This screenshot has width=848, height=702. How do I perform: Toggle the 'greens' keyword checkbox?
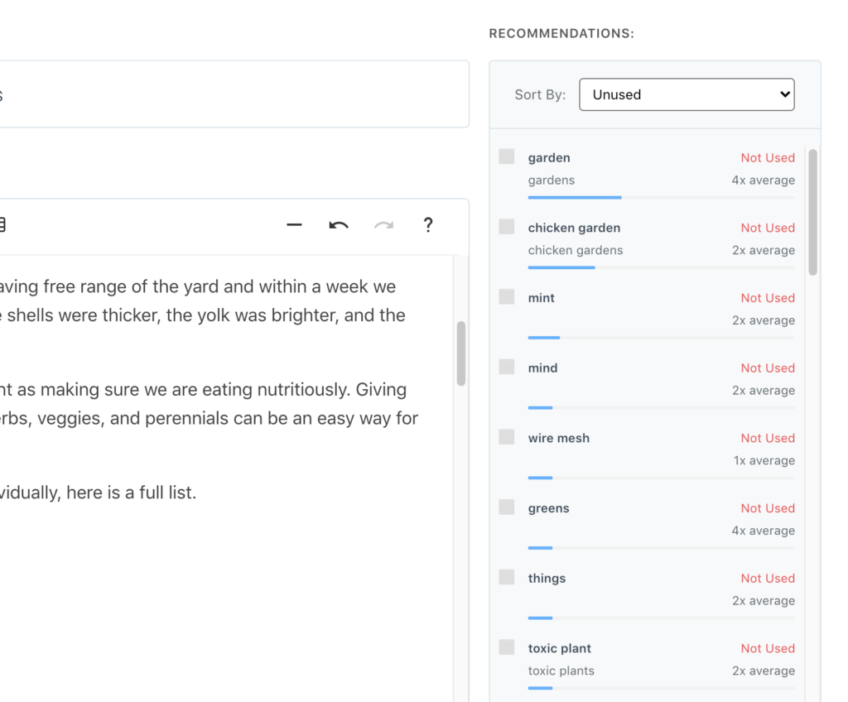[507, 507]
